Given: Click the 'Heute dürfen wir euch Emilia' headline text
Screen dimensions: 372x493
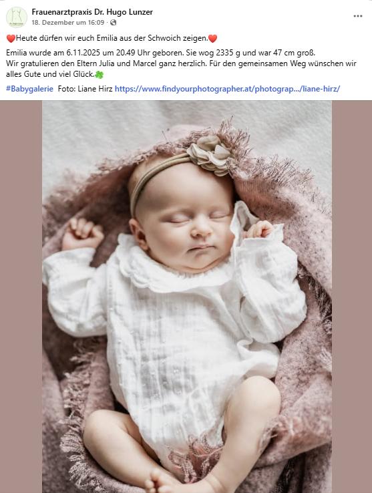Looking at the screenshot, I should [x=112, y=38].
